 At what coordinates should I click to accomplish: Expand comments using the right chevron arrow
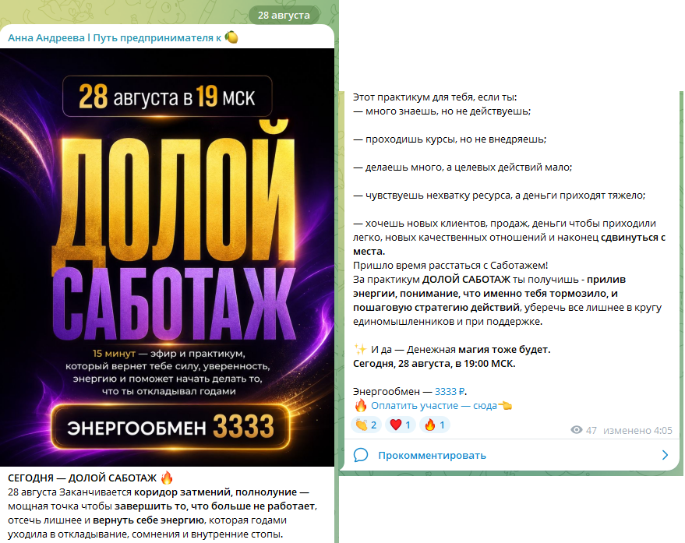click(665, 455)
